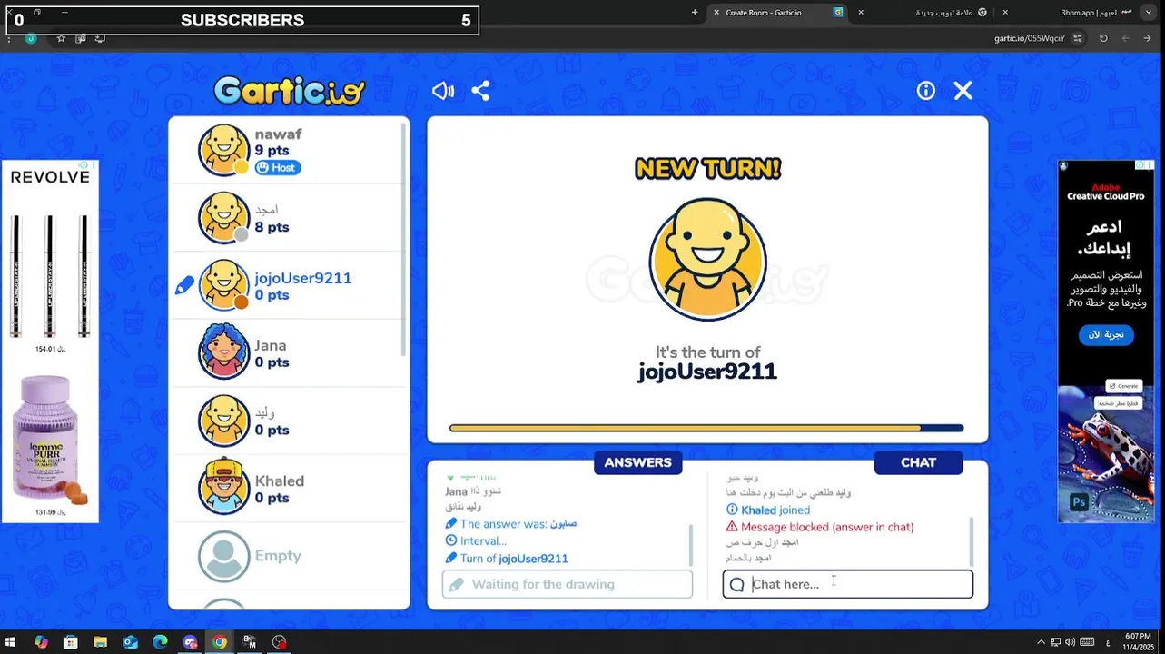Viewport: 1165px width, 654px height.
Task: Click jojoUser9211 name in answers log
Action: (x=533, y=559)
